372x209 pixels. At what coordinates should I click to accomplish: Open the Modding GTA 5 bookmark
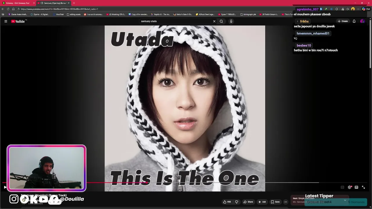116,14
